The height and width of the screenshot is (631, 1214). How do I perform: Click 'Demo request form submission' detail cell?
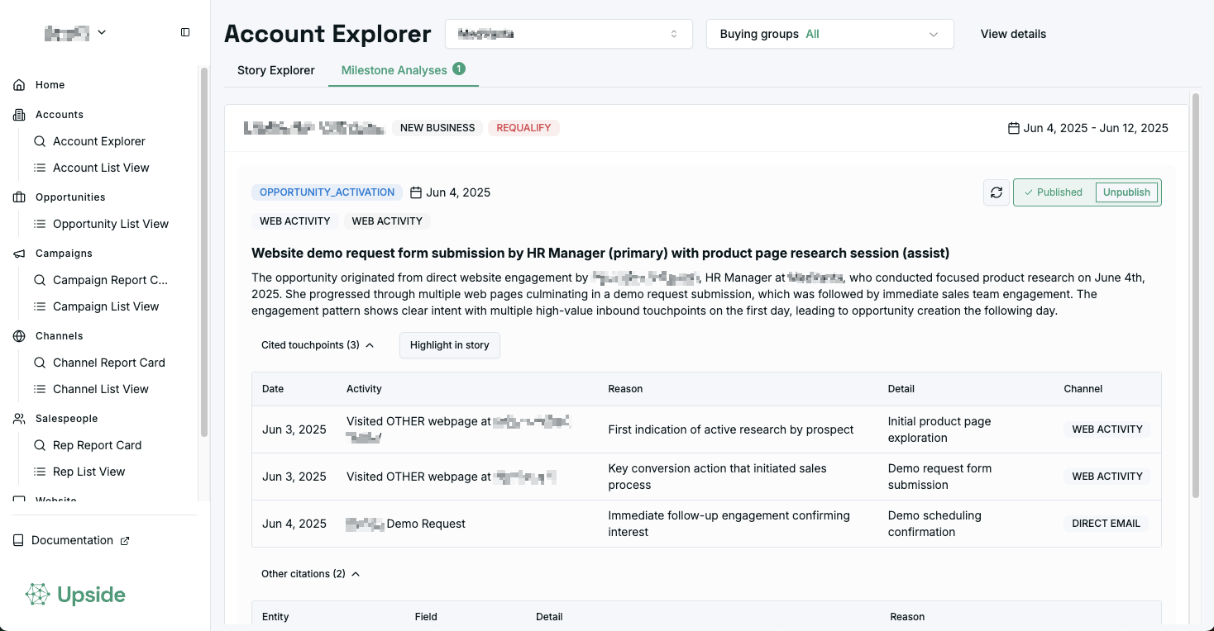pos(939,477)
